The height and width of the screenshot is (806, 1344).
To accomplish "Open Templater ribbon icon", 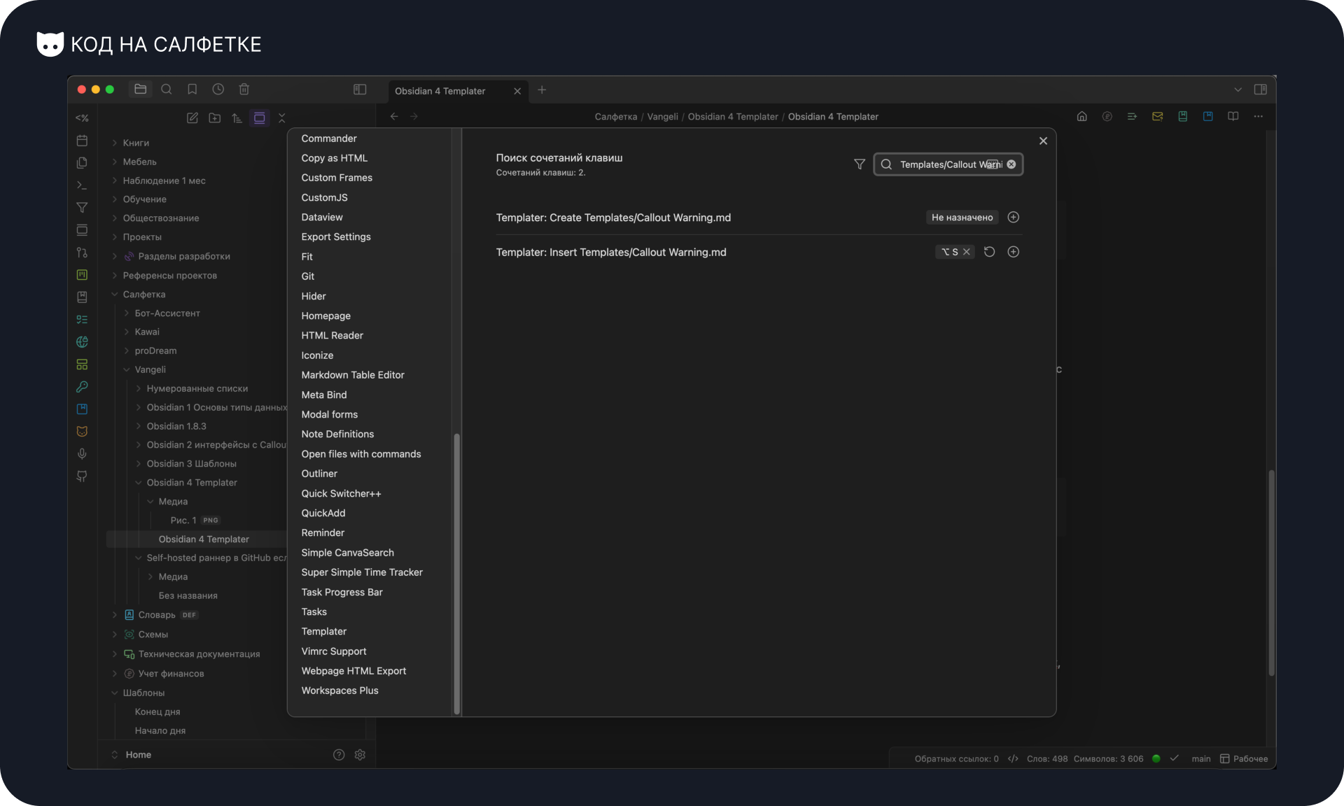I will (82, 118).
